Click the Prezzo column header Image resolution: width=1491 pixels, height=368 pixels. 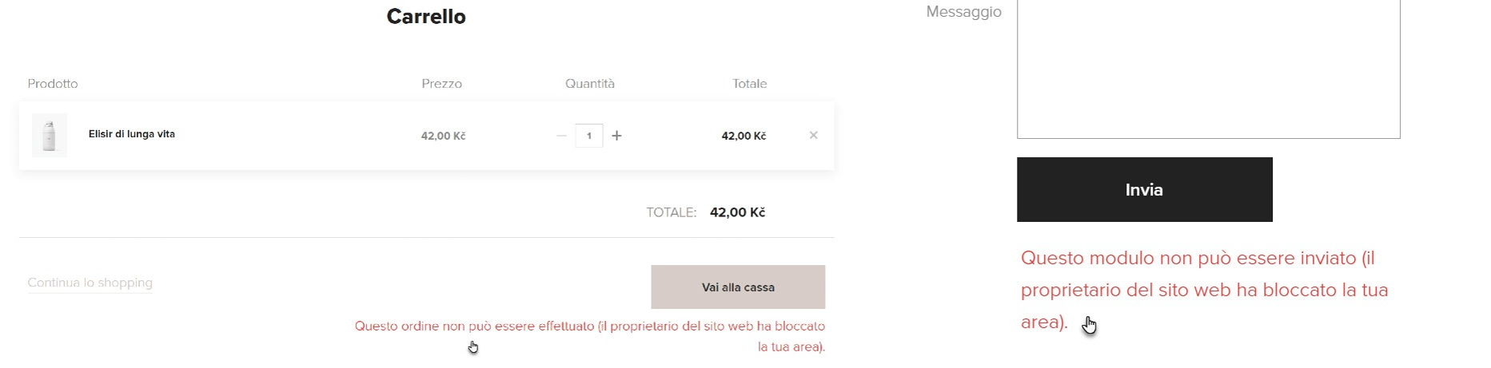coord(442,84)
